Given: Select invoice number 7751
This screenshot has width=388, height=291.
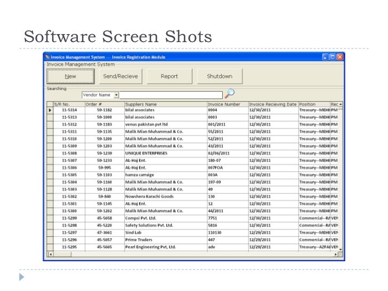Looking at the screenshot, I should [x=228, y=219].
